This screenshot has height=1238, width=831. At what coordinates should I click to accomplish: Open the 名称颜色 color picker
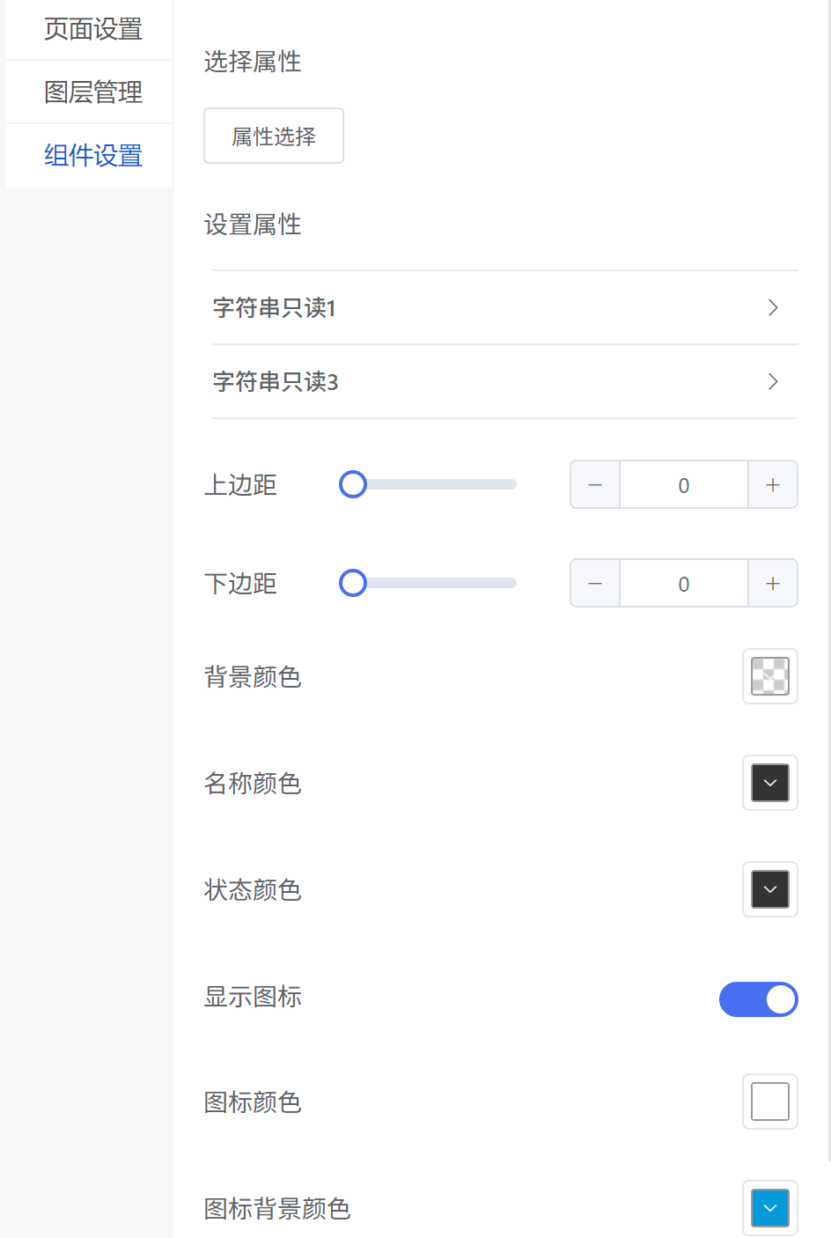[x=770, y=783]
